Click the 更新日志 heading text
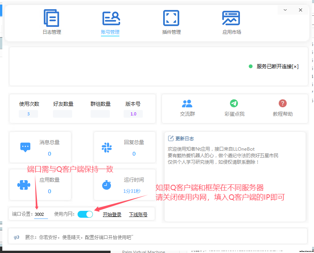 (x=185, y=139)
